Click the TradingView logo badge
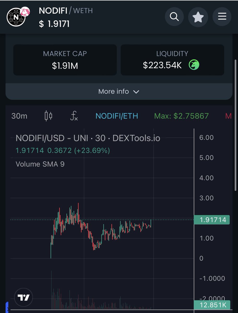The image size is (238, 313). pos(23,297)
